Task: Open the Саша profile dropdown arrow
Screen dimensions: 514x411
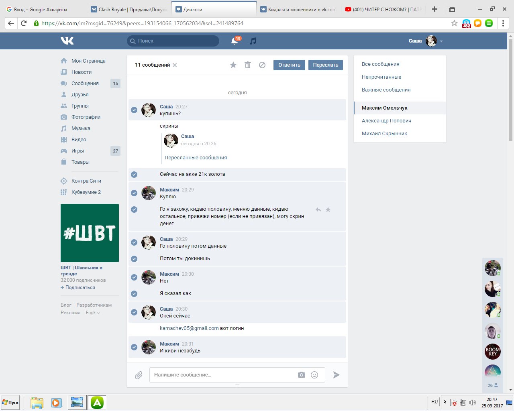Action: pyautogui.click(x=441, y=41)
